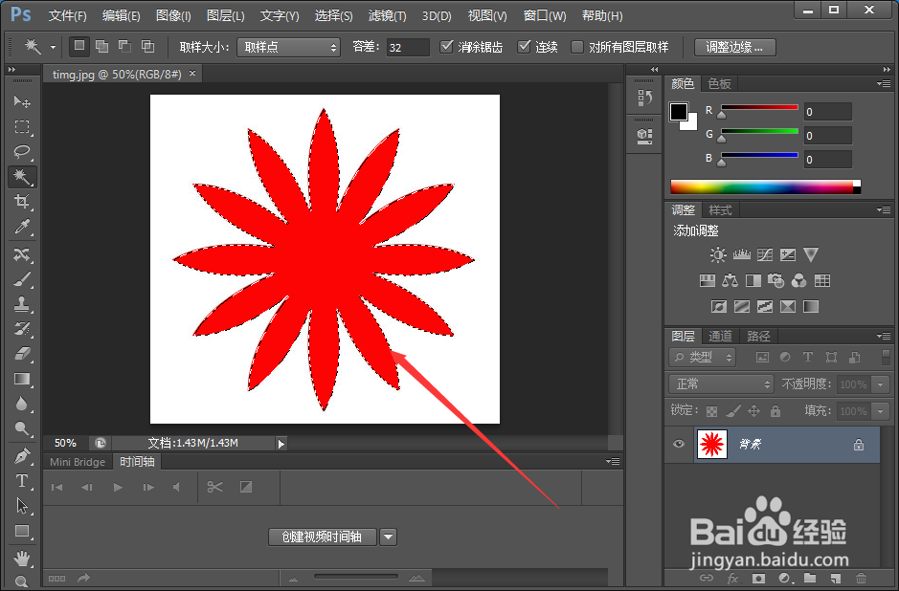The image size is (899, 591).
Task: Select the Hand tool
Action: (22, 558)
